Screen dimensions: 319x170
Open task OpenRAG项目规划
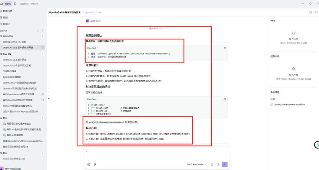(12, 77)
